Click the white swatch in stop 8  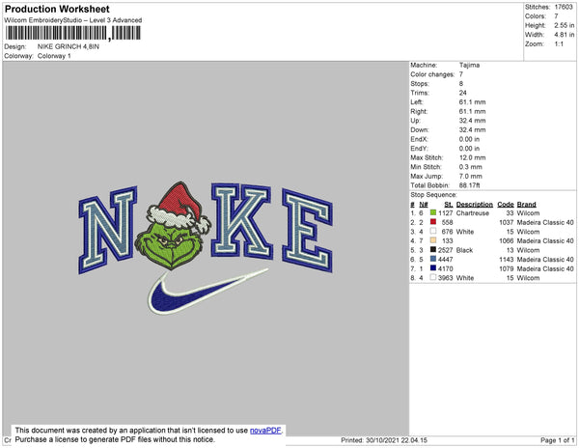tap(433, 277)
